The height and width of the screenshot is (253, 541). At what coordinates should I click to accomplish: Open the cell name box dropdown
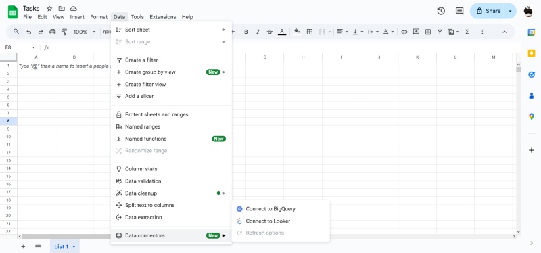coord(33,47)
